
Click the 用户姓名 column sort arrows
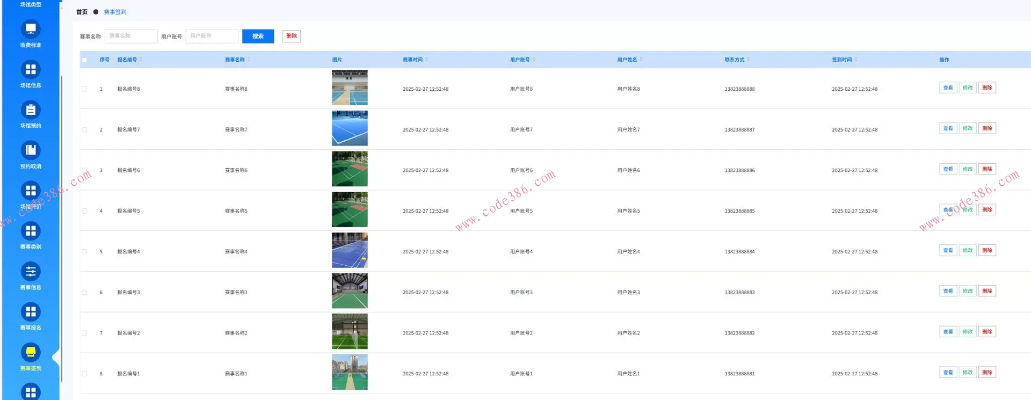[x=641, y=60]
